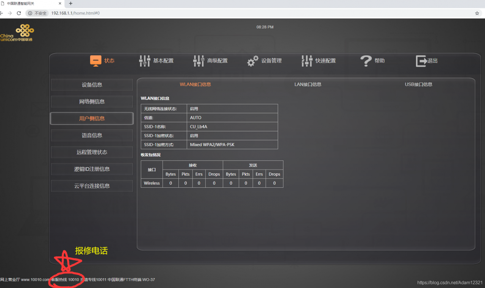This screenshot has width=485, height=288.
Task: Open the 网络侧信息 sidebar page
Action: (92, 102)
